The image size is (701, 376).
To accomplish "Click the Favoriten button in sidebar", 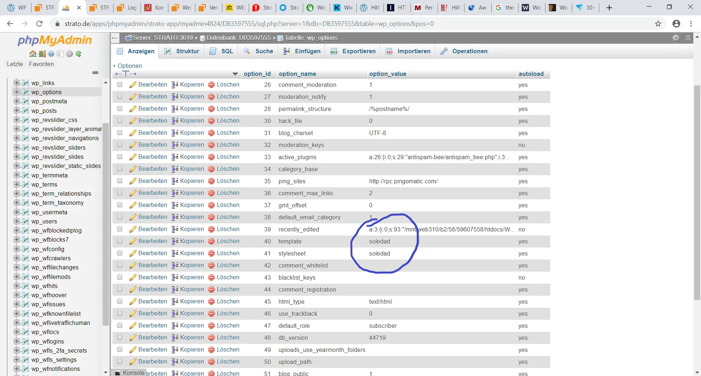I will pyautogui.click(x=41, y=64).
